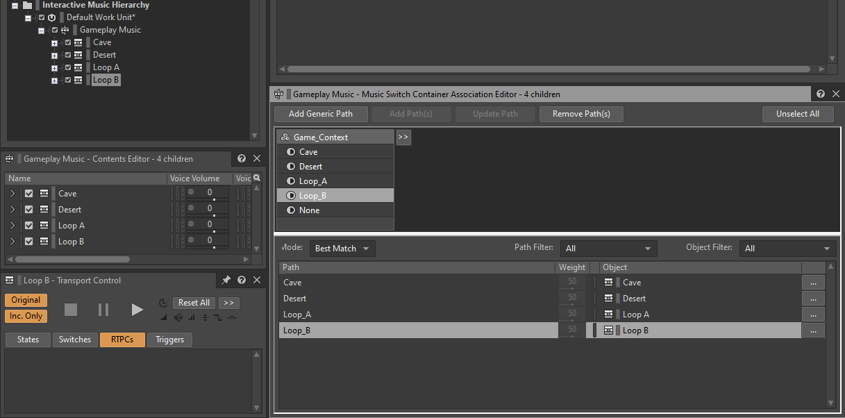Switch to the Triggers tab
Viewport: 845px width, 418px height.
point(170,340)
